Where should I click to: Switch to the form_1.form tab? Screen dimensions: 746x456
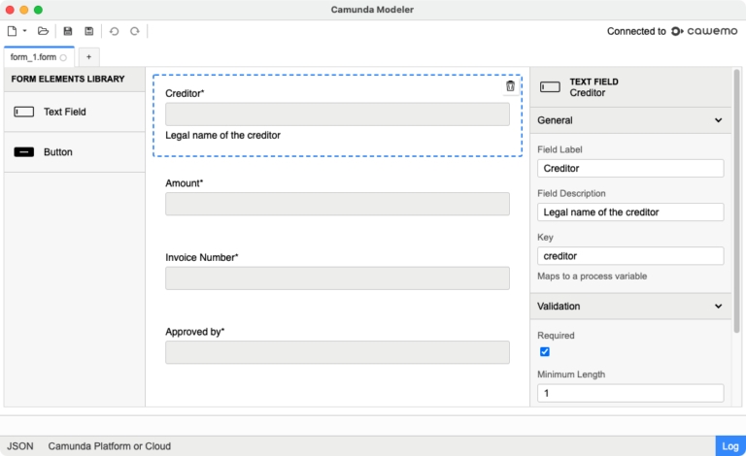click(x=35, y=57)
